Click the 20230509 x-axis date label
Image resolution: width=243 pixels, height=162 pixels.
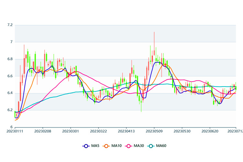tap(154, 132)
